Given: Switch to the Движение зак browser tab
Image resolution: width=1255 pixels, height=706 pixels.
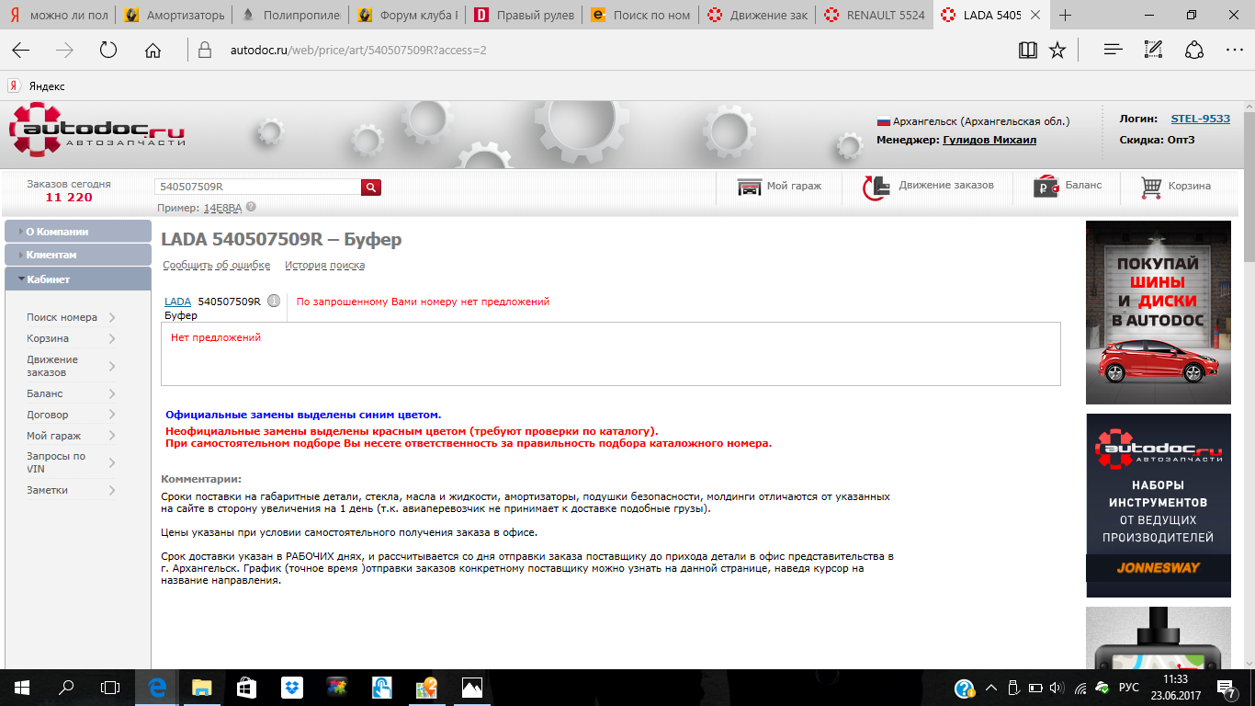Looking at the screenshot, I should (x=757, y=15).
